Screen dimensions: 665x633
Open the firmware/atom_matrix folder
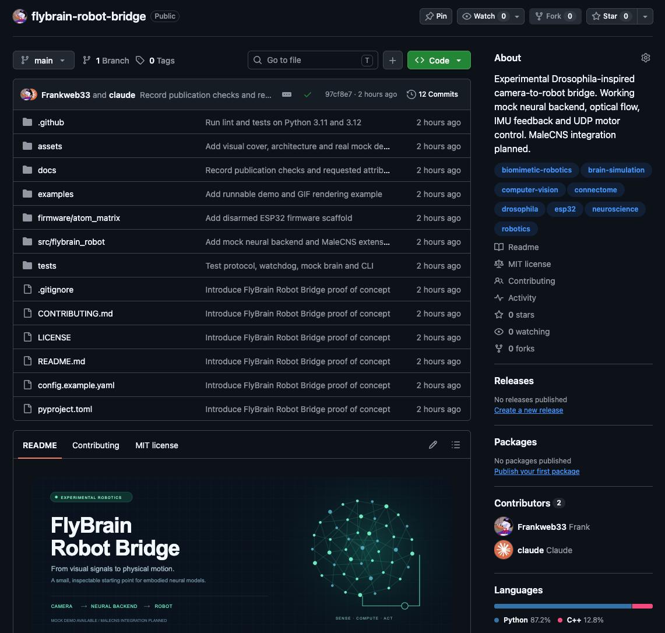tap(79, 217)
